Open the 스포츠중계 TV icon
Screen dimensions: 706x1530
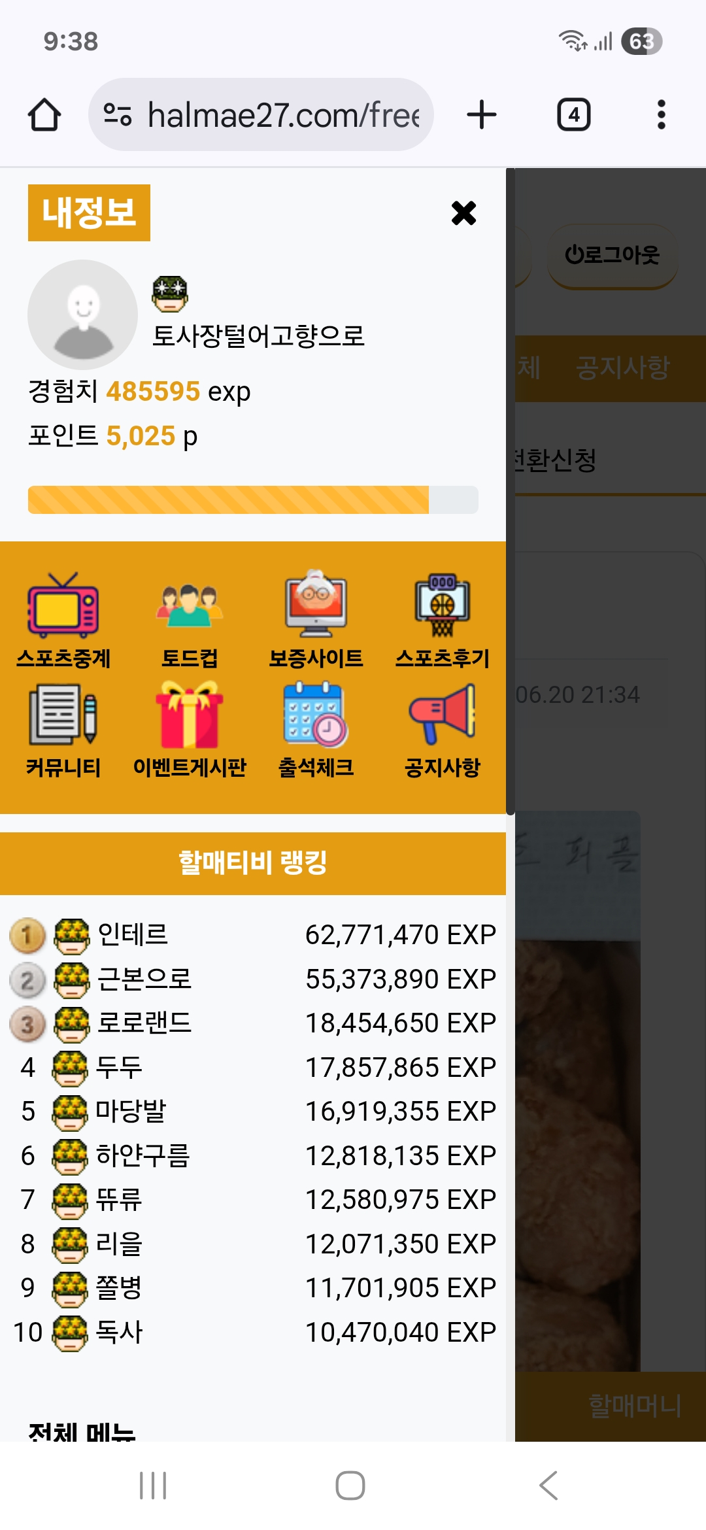point(63,605)
